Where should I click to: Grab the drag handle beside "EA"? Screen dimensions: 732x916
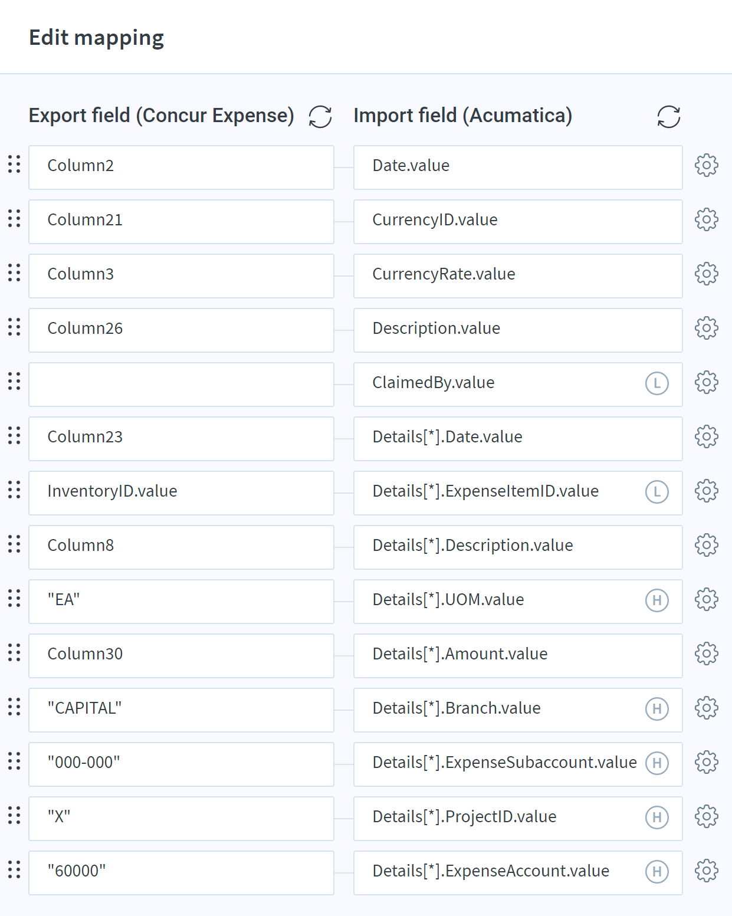point(14,599)
